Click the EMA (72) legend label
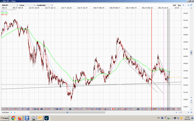This screenshot has width=194, height=121. 4,11
